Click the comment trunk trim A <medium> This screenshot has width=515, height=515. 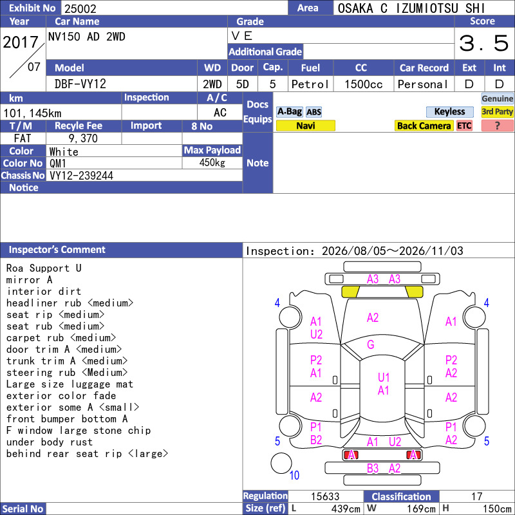pyautogui.click(x=67, y=360)
